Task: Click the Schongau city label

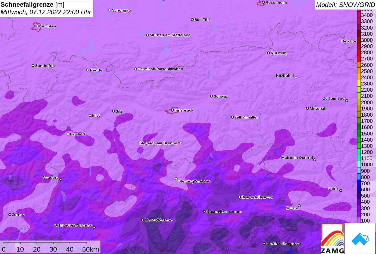Action: click(x=121, y=10)
